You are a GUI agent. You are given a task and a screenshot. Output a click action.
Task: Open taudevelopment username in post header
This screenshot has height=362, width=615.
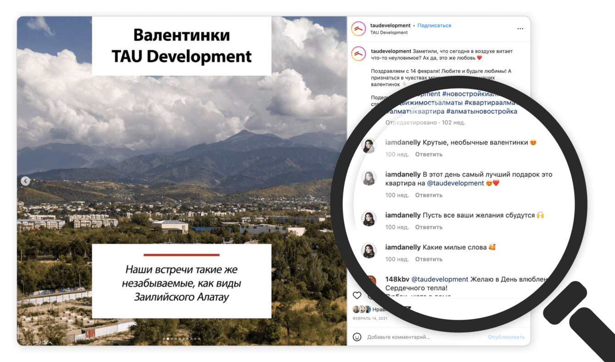coord(390,26)
